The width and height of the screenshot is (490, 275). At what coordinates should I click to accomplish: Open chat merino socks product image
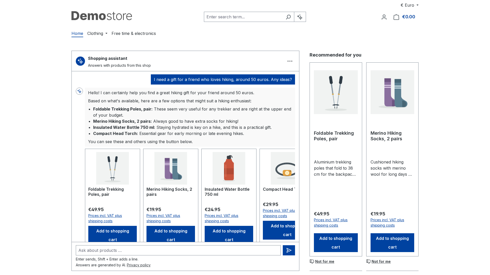[x=171, y=168]
